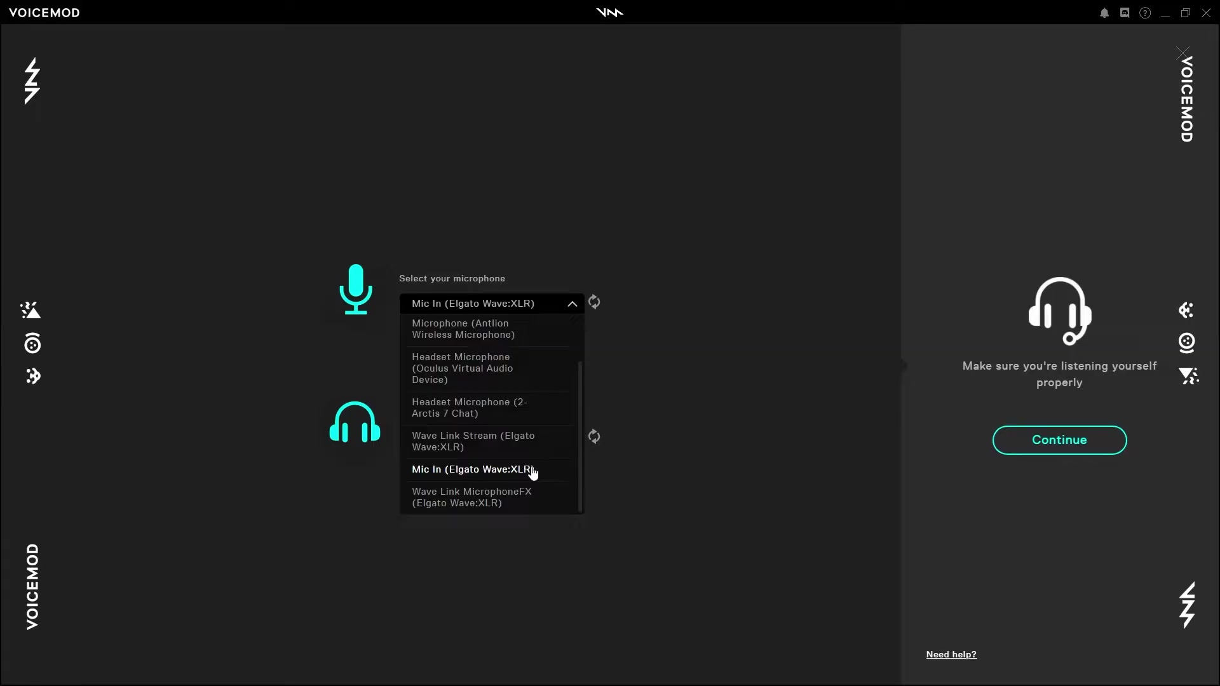Click the Mic In (Elgato Wave:XLR) dropdown header

(x=473, y=304)
